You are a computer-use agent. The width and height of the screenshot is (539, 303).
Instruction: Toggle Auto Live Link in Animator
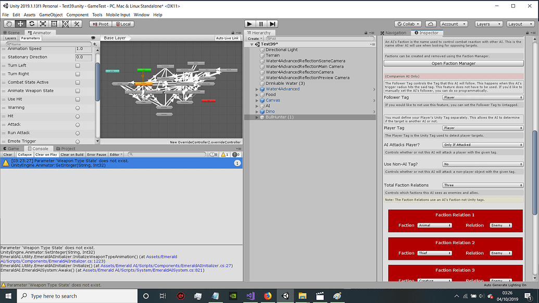point(227,38)
